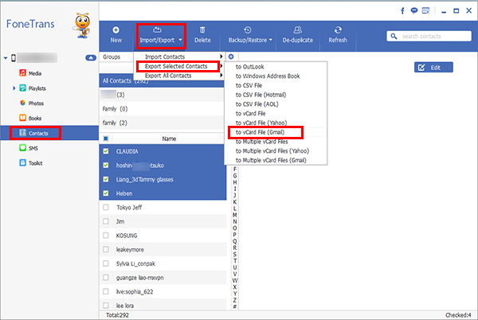Select the All Contacts group
Screen dimensions: 478x320
click(x=162, y=81)
